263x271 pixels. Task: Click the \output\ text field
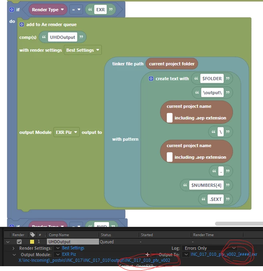coord(212,93)
